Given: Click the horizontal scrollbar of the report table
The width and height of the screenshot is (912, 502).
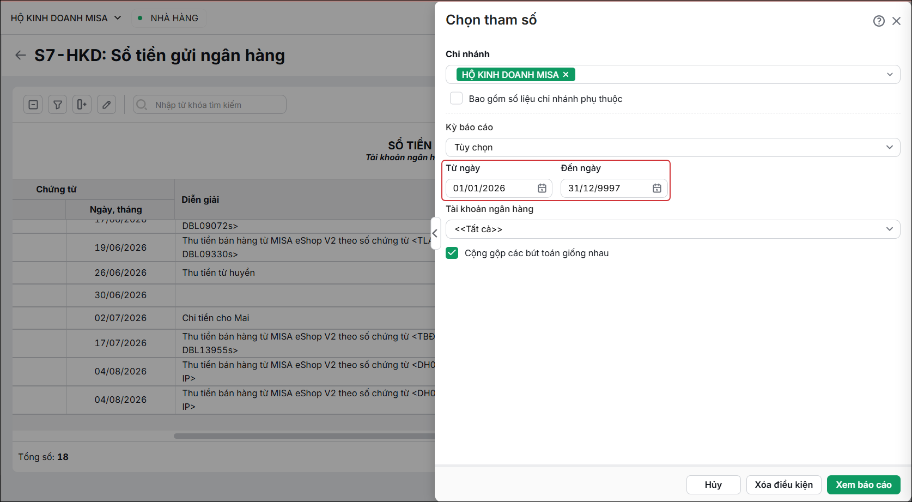Looking at the screenshot, I should [x=304, y=436].
